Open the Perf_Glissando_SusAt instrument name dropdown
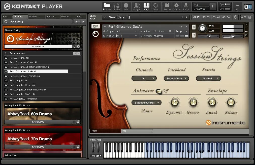This screenshot has height=165, width=255. point(105,27)
